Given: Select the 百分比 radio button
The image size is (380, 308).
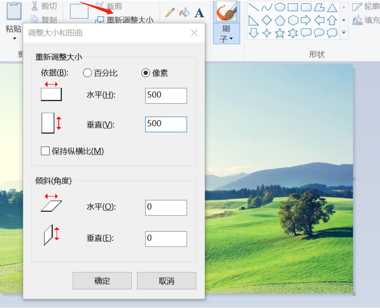Looking at the screenshot, I should point(87,72).
